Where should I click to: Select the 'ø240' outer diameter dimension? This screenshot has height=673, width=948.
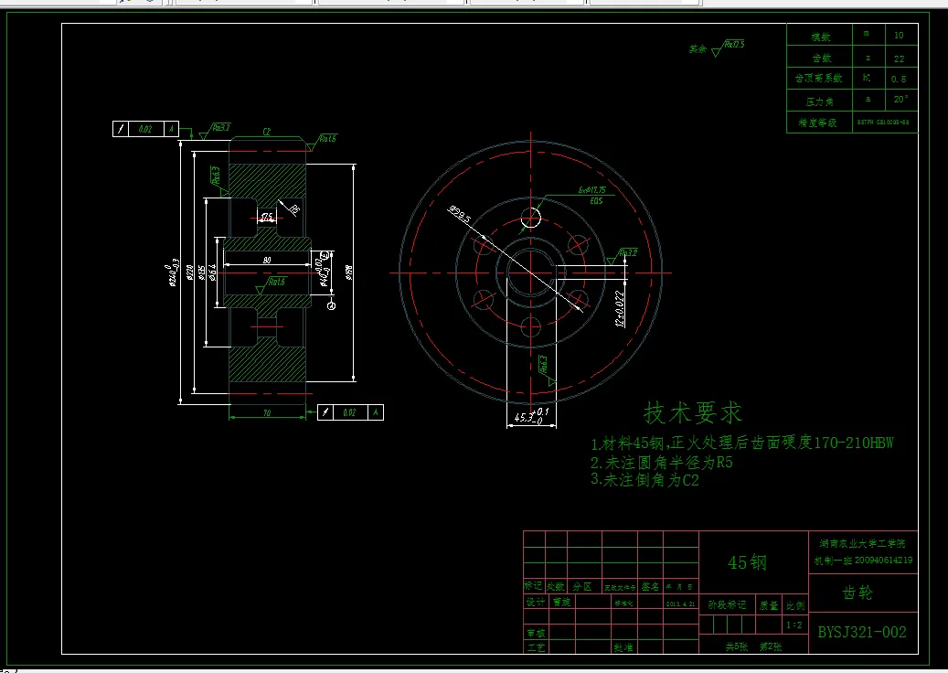tap(172, 274)
